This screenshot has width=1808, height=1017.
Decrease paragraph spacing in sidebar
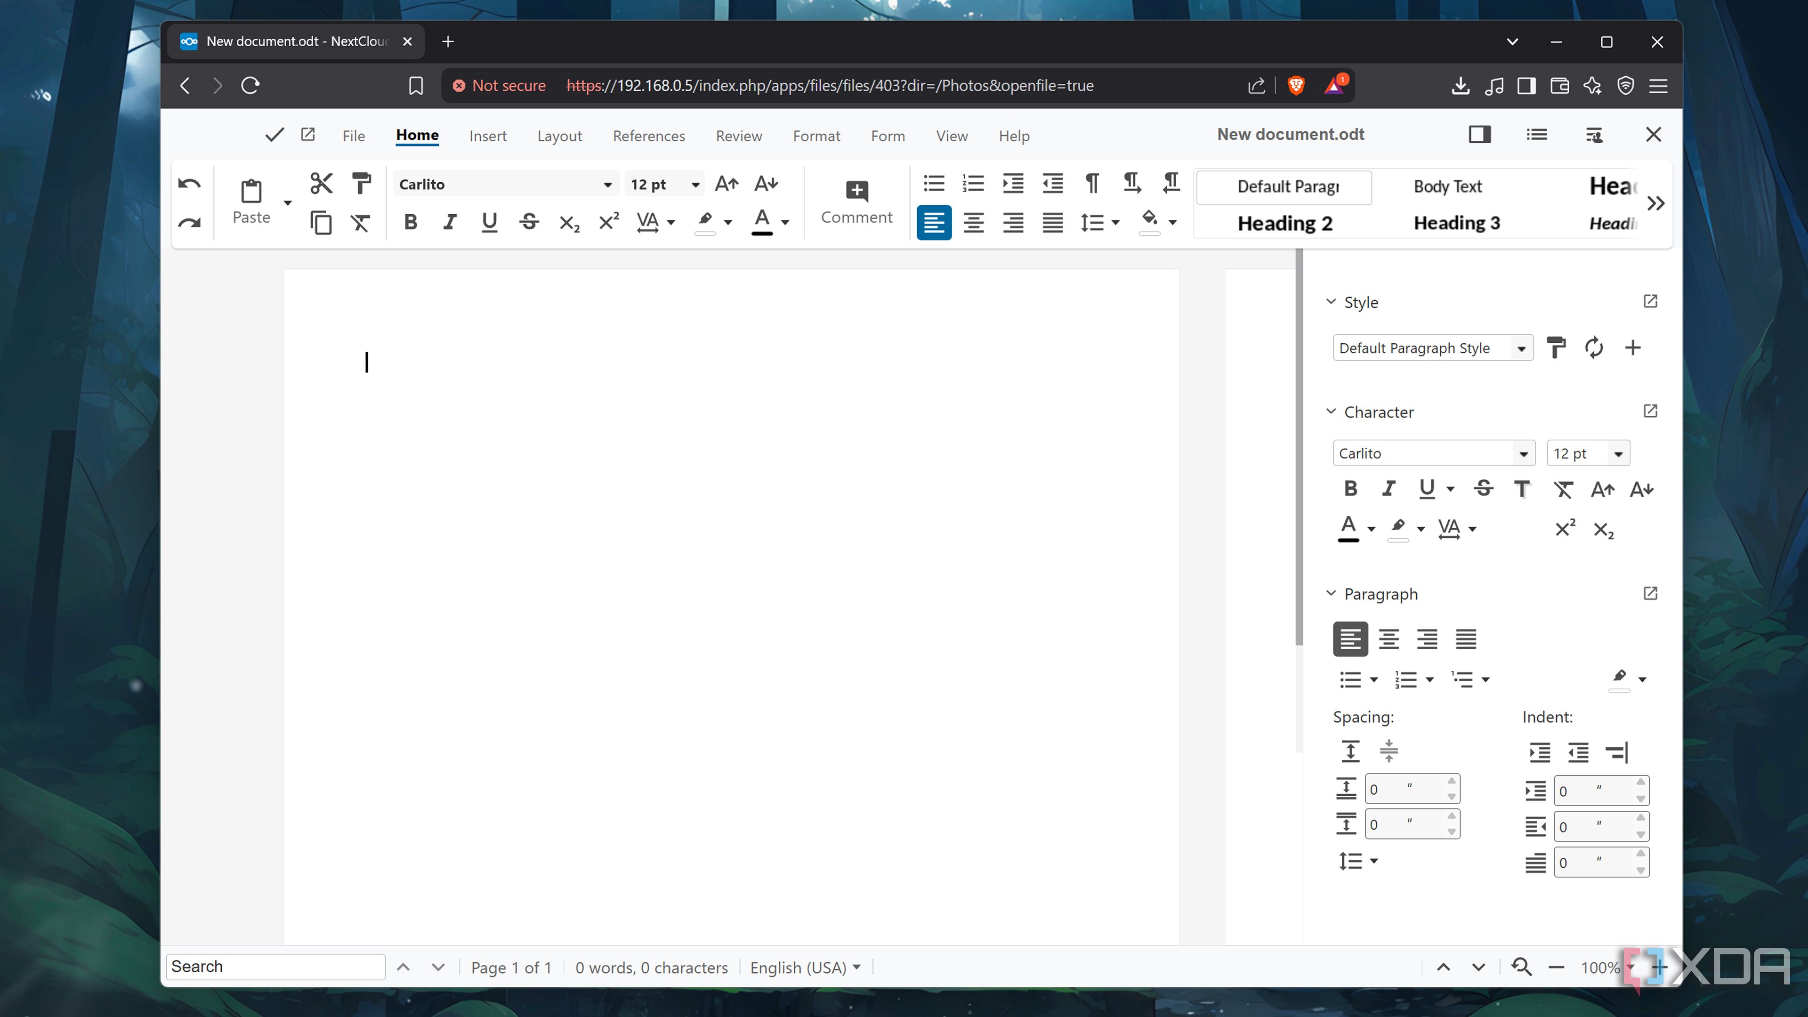click(x=1388, y=751)
